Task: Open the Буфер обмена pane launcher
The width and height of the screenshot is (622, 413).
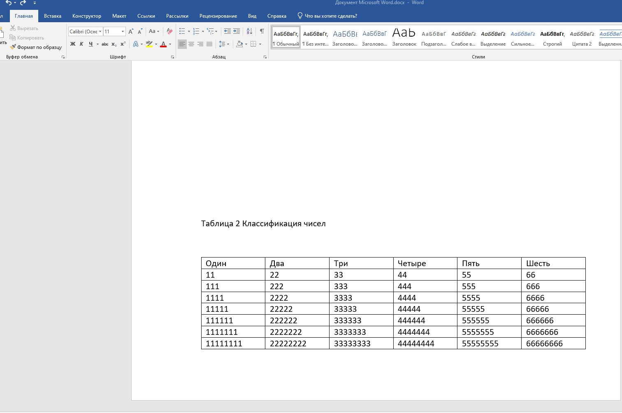Action: pos(63,57)
